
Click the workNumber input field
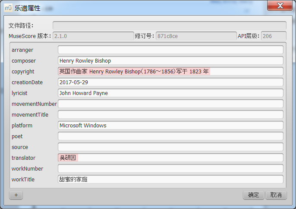[x=170, y=169]
